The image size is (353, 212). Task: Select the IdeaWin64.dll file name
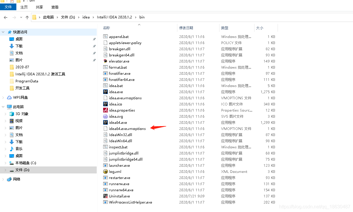pyautogui.click(x=120, y=141)
